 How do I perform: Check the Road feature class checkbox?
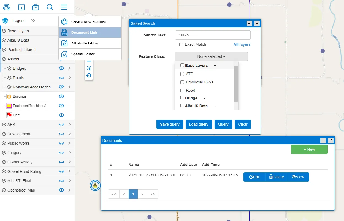click(182, 90)
